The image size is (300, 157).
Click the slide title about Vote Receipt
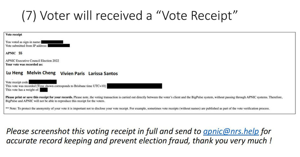[x=130, y=16]
